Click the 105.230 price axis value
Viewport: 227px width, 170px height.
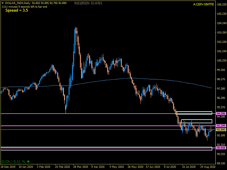coord(222,14)
